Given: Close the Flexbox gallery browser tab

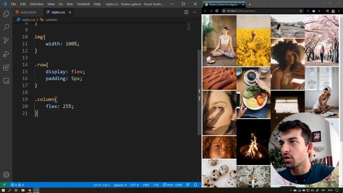Looking at the screenshot, I should coord(243,4).
